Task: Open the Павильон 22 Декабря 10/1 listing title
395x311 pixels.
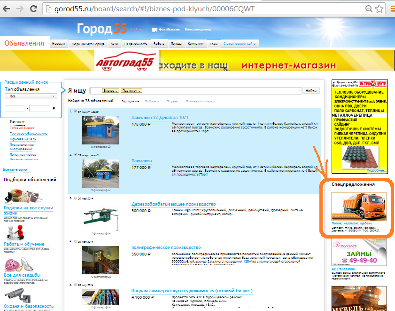Action: click(160, 118)
